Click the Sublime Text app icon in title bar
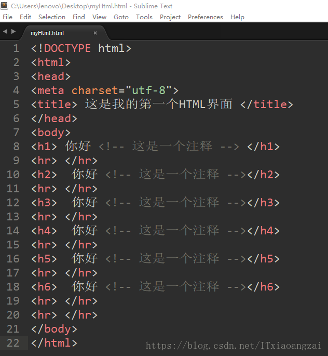 4,5
